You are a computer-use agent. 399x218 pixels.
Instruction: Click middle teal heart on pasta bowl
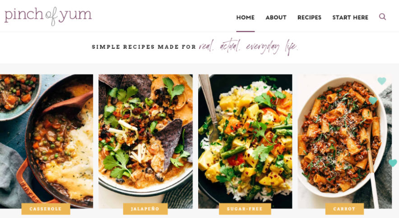[x=373, y=101]
